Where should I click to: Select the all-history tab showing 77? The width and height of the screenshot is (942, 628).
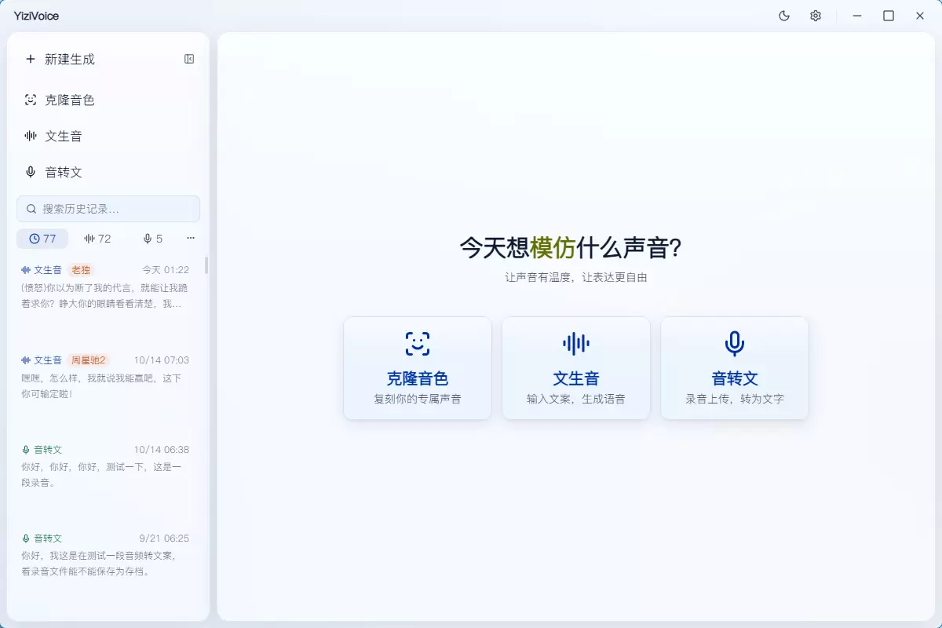[x=42, y=239]
